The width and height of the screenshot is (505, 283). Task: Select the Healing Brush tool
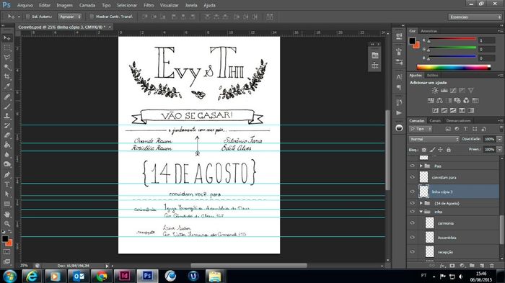click(6, 96)
